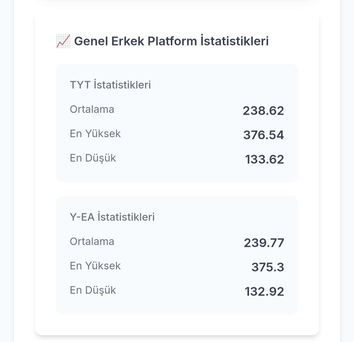354x342 pixels.
Task: Click the TYT lowest value 133.62
Action: pyautogui.click(x=265, y=159)
